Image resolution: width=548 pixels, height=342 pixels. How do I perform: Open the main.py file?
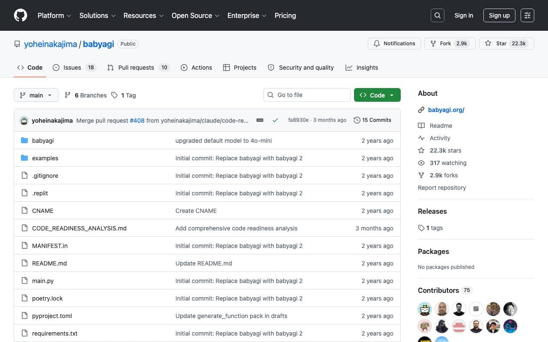[x=43, y=281]
